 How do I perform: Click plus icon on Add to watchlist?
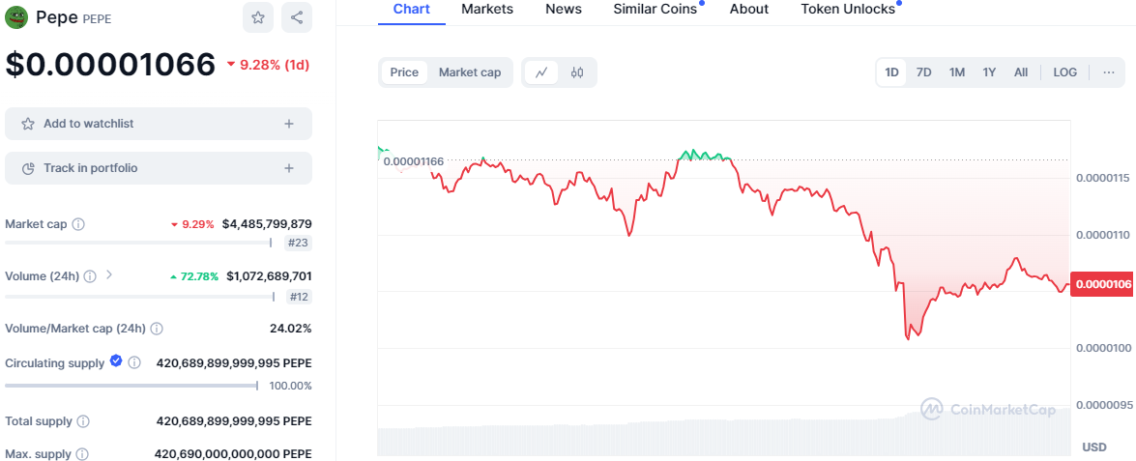[289, 124]
